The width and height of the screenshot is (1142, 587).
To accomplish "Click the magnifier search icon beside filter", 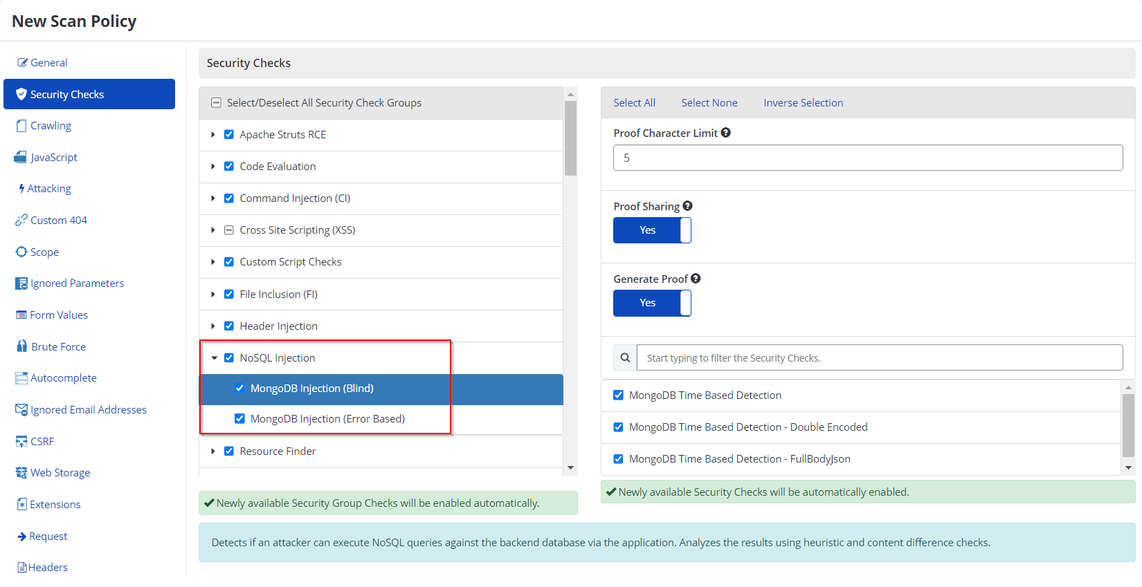I will point(625,358).
